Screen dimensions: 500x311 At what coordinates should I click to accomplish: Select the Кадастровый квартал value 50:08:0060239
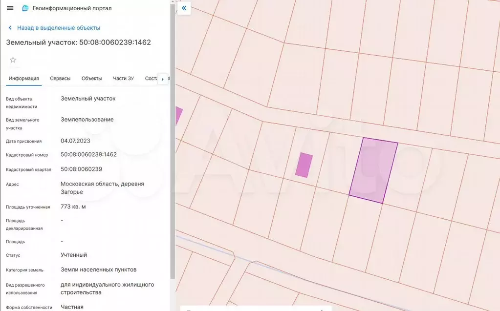(81, 169)
